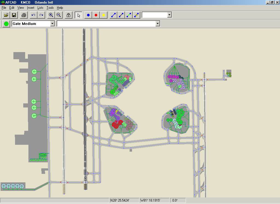Zoom out with the magnifier minus icon
280x204 pixels.
pos(59,15)
